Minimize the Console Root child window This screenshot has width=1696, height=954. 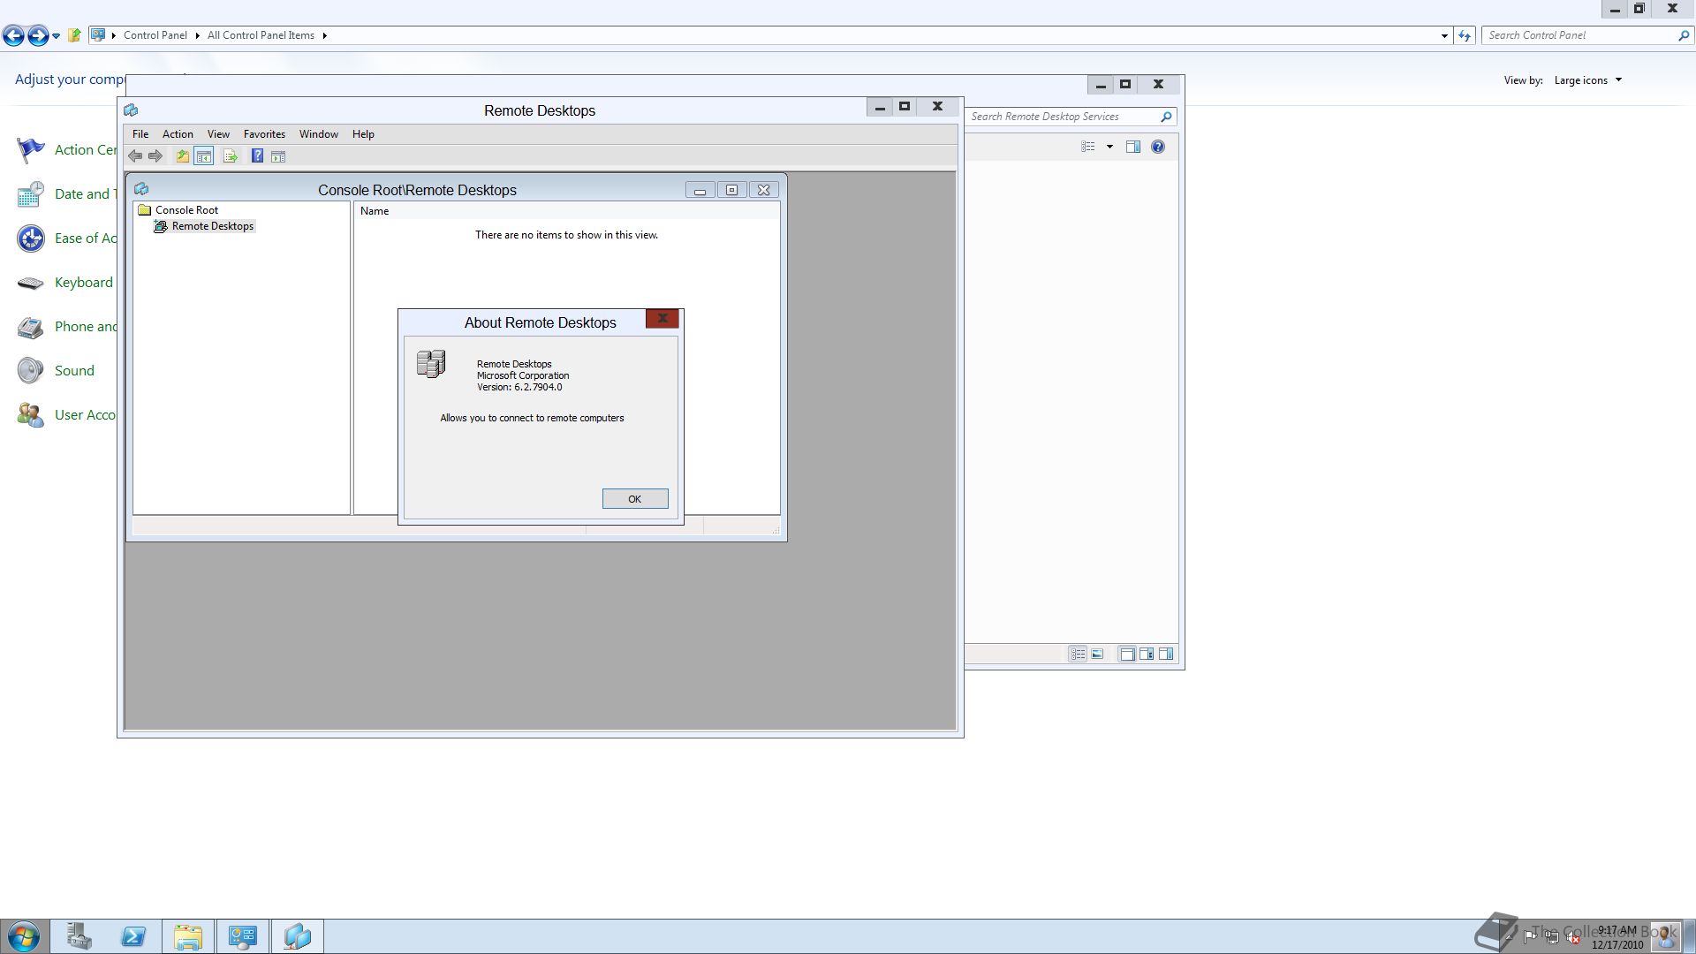[x=700, y=190]
